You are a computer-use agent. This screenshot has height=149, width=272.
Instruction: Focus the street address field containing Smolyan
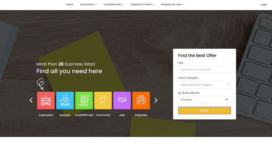coord(204,99)
